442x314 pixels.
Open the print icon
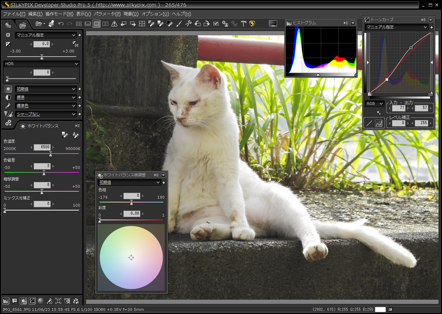pyautogui.click(x=51, y=24)
